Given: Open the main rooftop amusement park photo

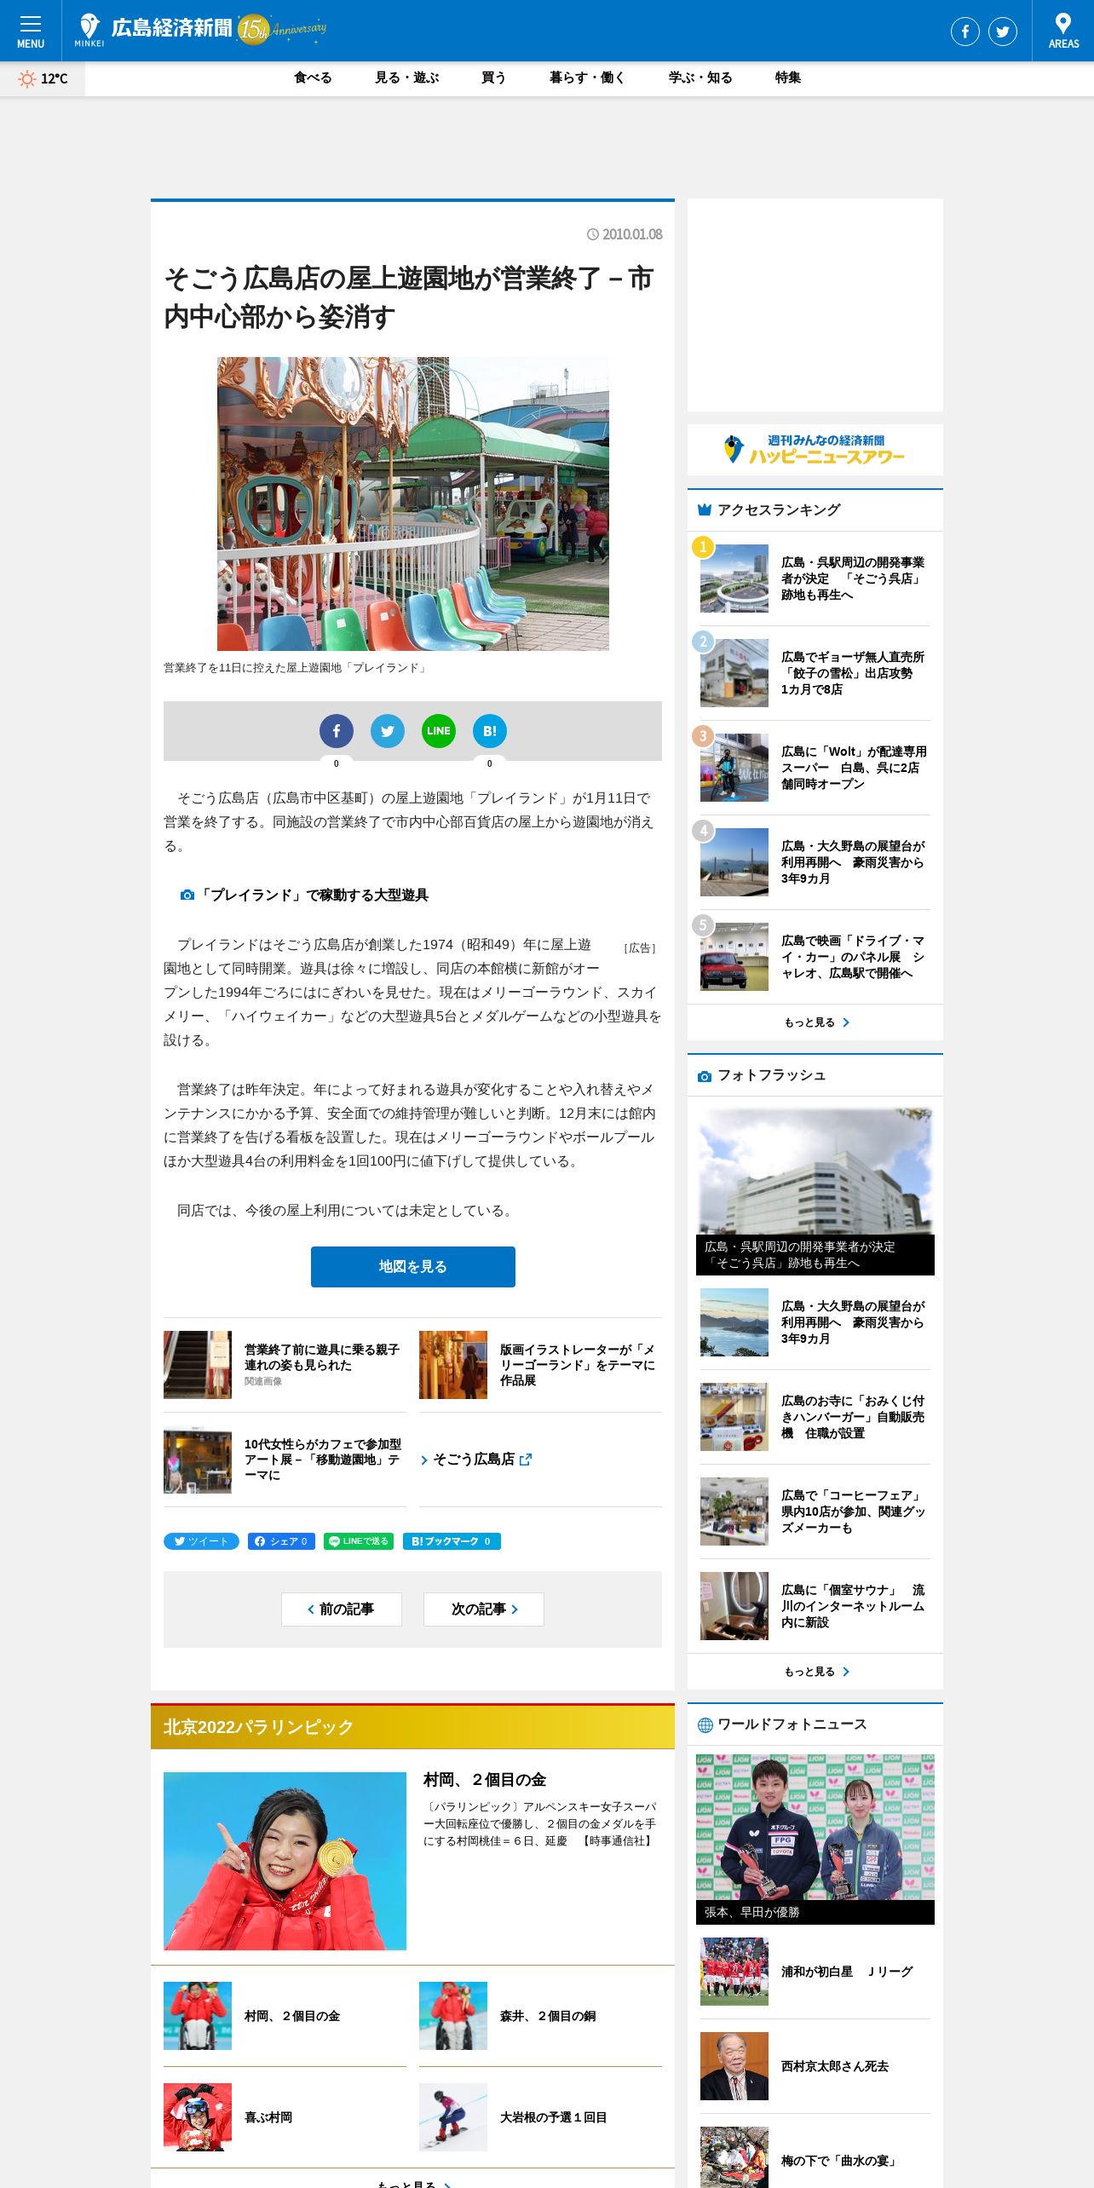Looking at the screenshot, I should click(413, 504).
